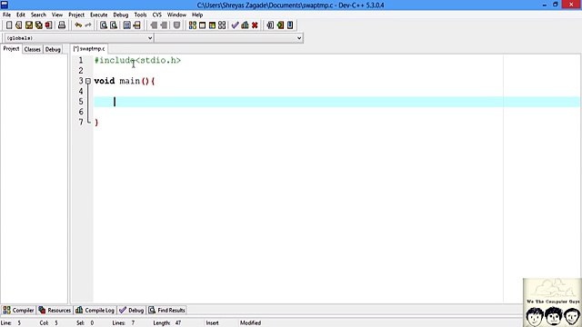Click the red X toolbar icon

click(255, 25)
